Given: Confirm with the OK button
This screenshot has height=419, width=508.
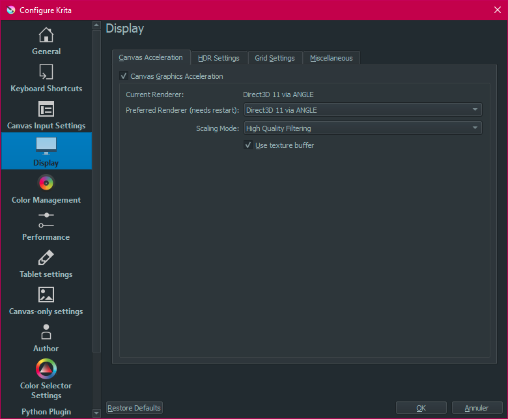Looking at the screenshot, I should [421, 408].
